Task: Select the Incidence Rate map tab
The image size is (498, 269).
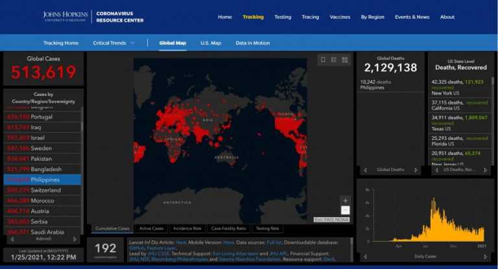Action: click(188, 228)
